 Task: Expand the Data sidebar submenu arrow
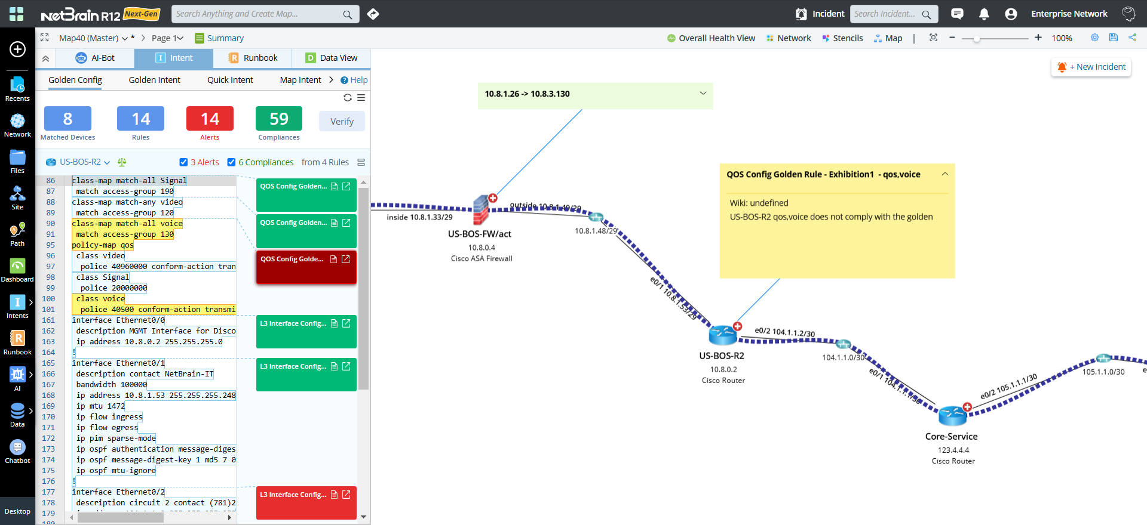point(31,410)
